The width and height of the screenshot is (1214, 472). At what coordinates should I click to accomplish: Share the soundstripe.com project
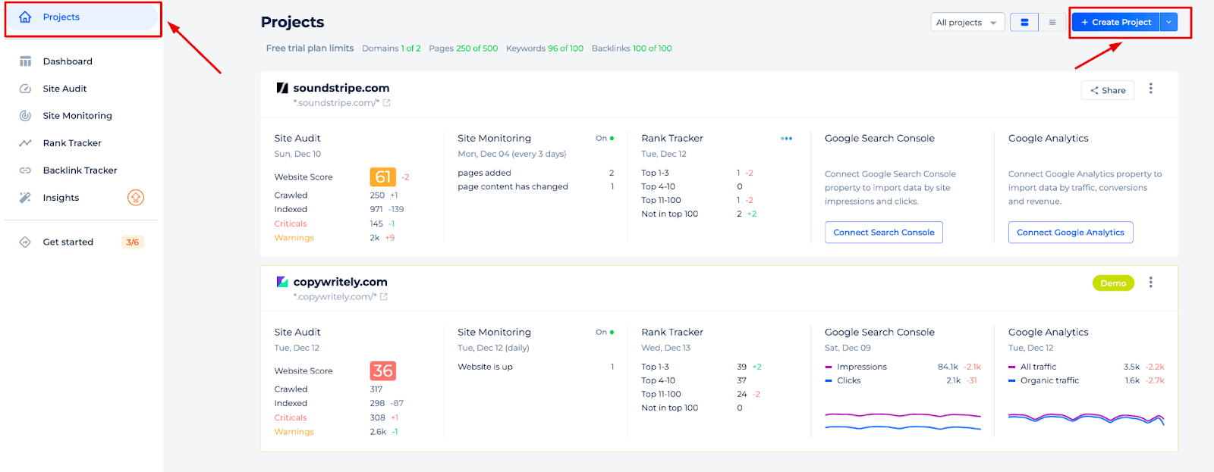[1108, 90]
